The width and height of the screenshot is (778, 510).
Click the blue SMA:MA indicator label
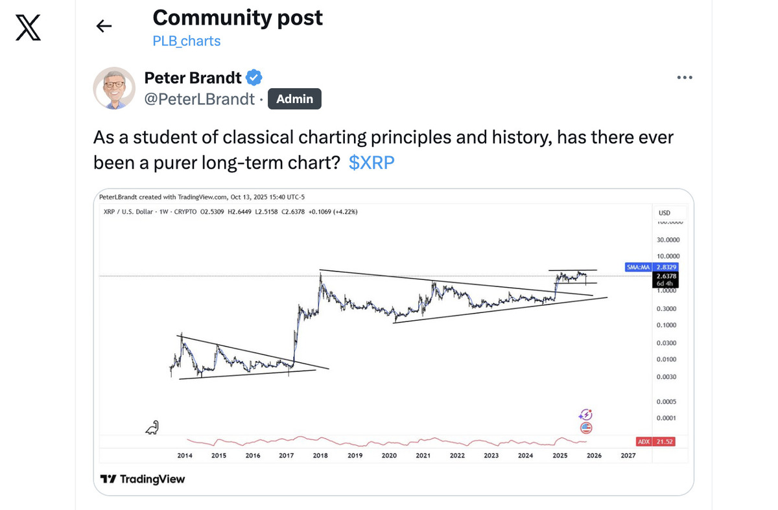click(x=637, y=266)
